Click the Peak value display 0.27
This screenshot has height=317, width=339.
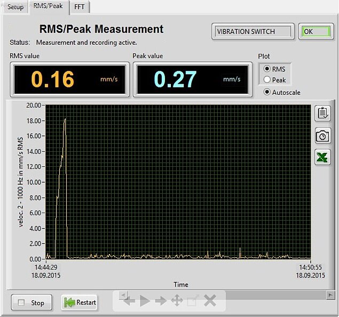[192, 79]
